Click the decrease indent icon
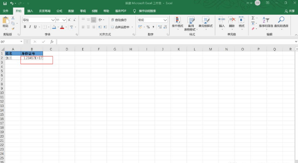 pos(100,27)
